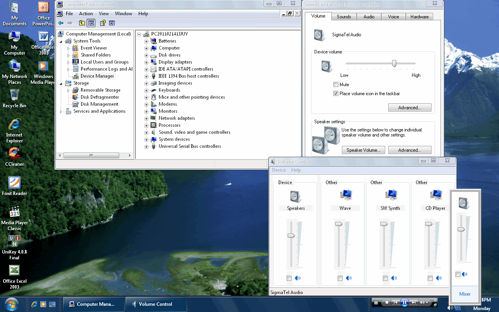The image size is (499, 312).
Task: Click the Start orb button
Action: coord(11,304)
